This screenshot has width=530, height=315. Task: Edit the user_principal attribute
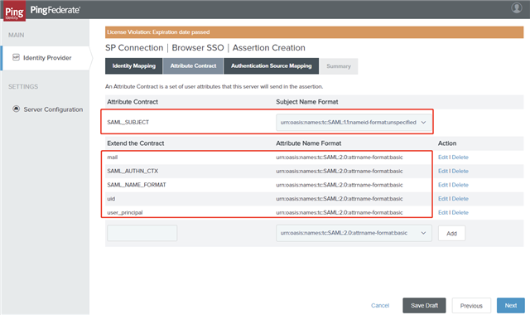[x=443, y=213]
